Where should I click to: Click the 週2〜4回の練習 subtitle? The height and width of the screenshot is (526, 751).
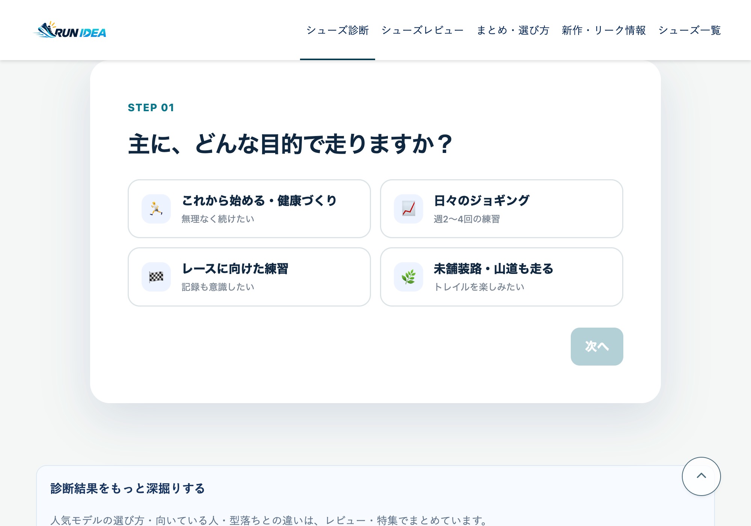pos(467,219)
